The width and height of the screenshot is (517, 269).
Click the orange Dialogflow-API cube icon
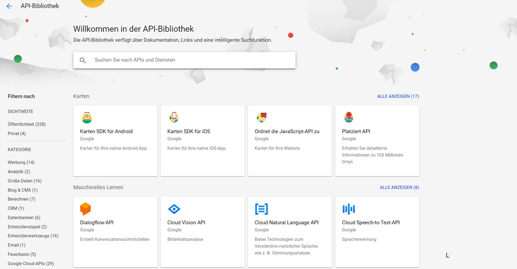[x=86, y=209]
